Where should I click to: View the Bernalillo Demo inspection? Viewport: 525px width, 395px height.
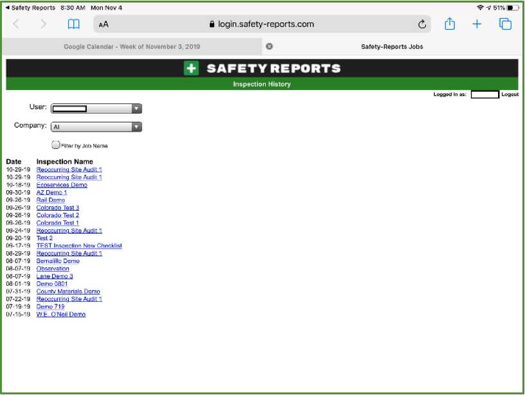[58, 261]
